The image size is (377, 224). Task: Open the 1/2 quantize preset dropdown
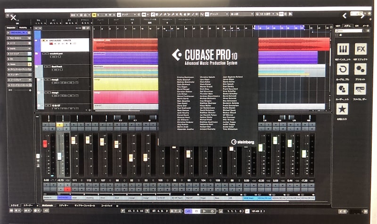coord(267,14)
